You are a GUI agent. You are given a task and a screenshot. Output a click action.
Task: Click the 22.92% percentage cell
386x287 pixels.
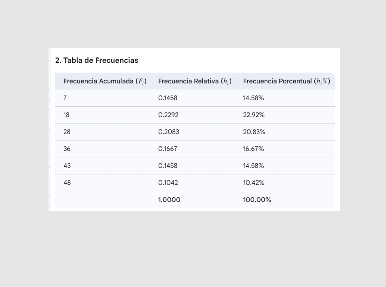(x=254, y=115)
